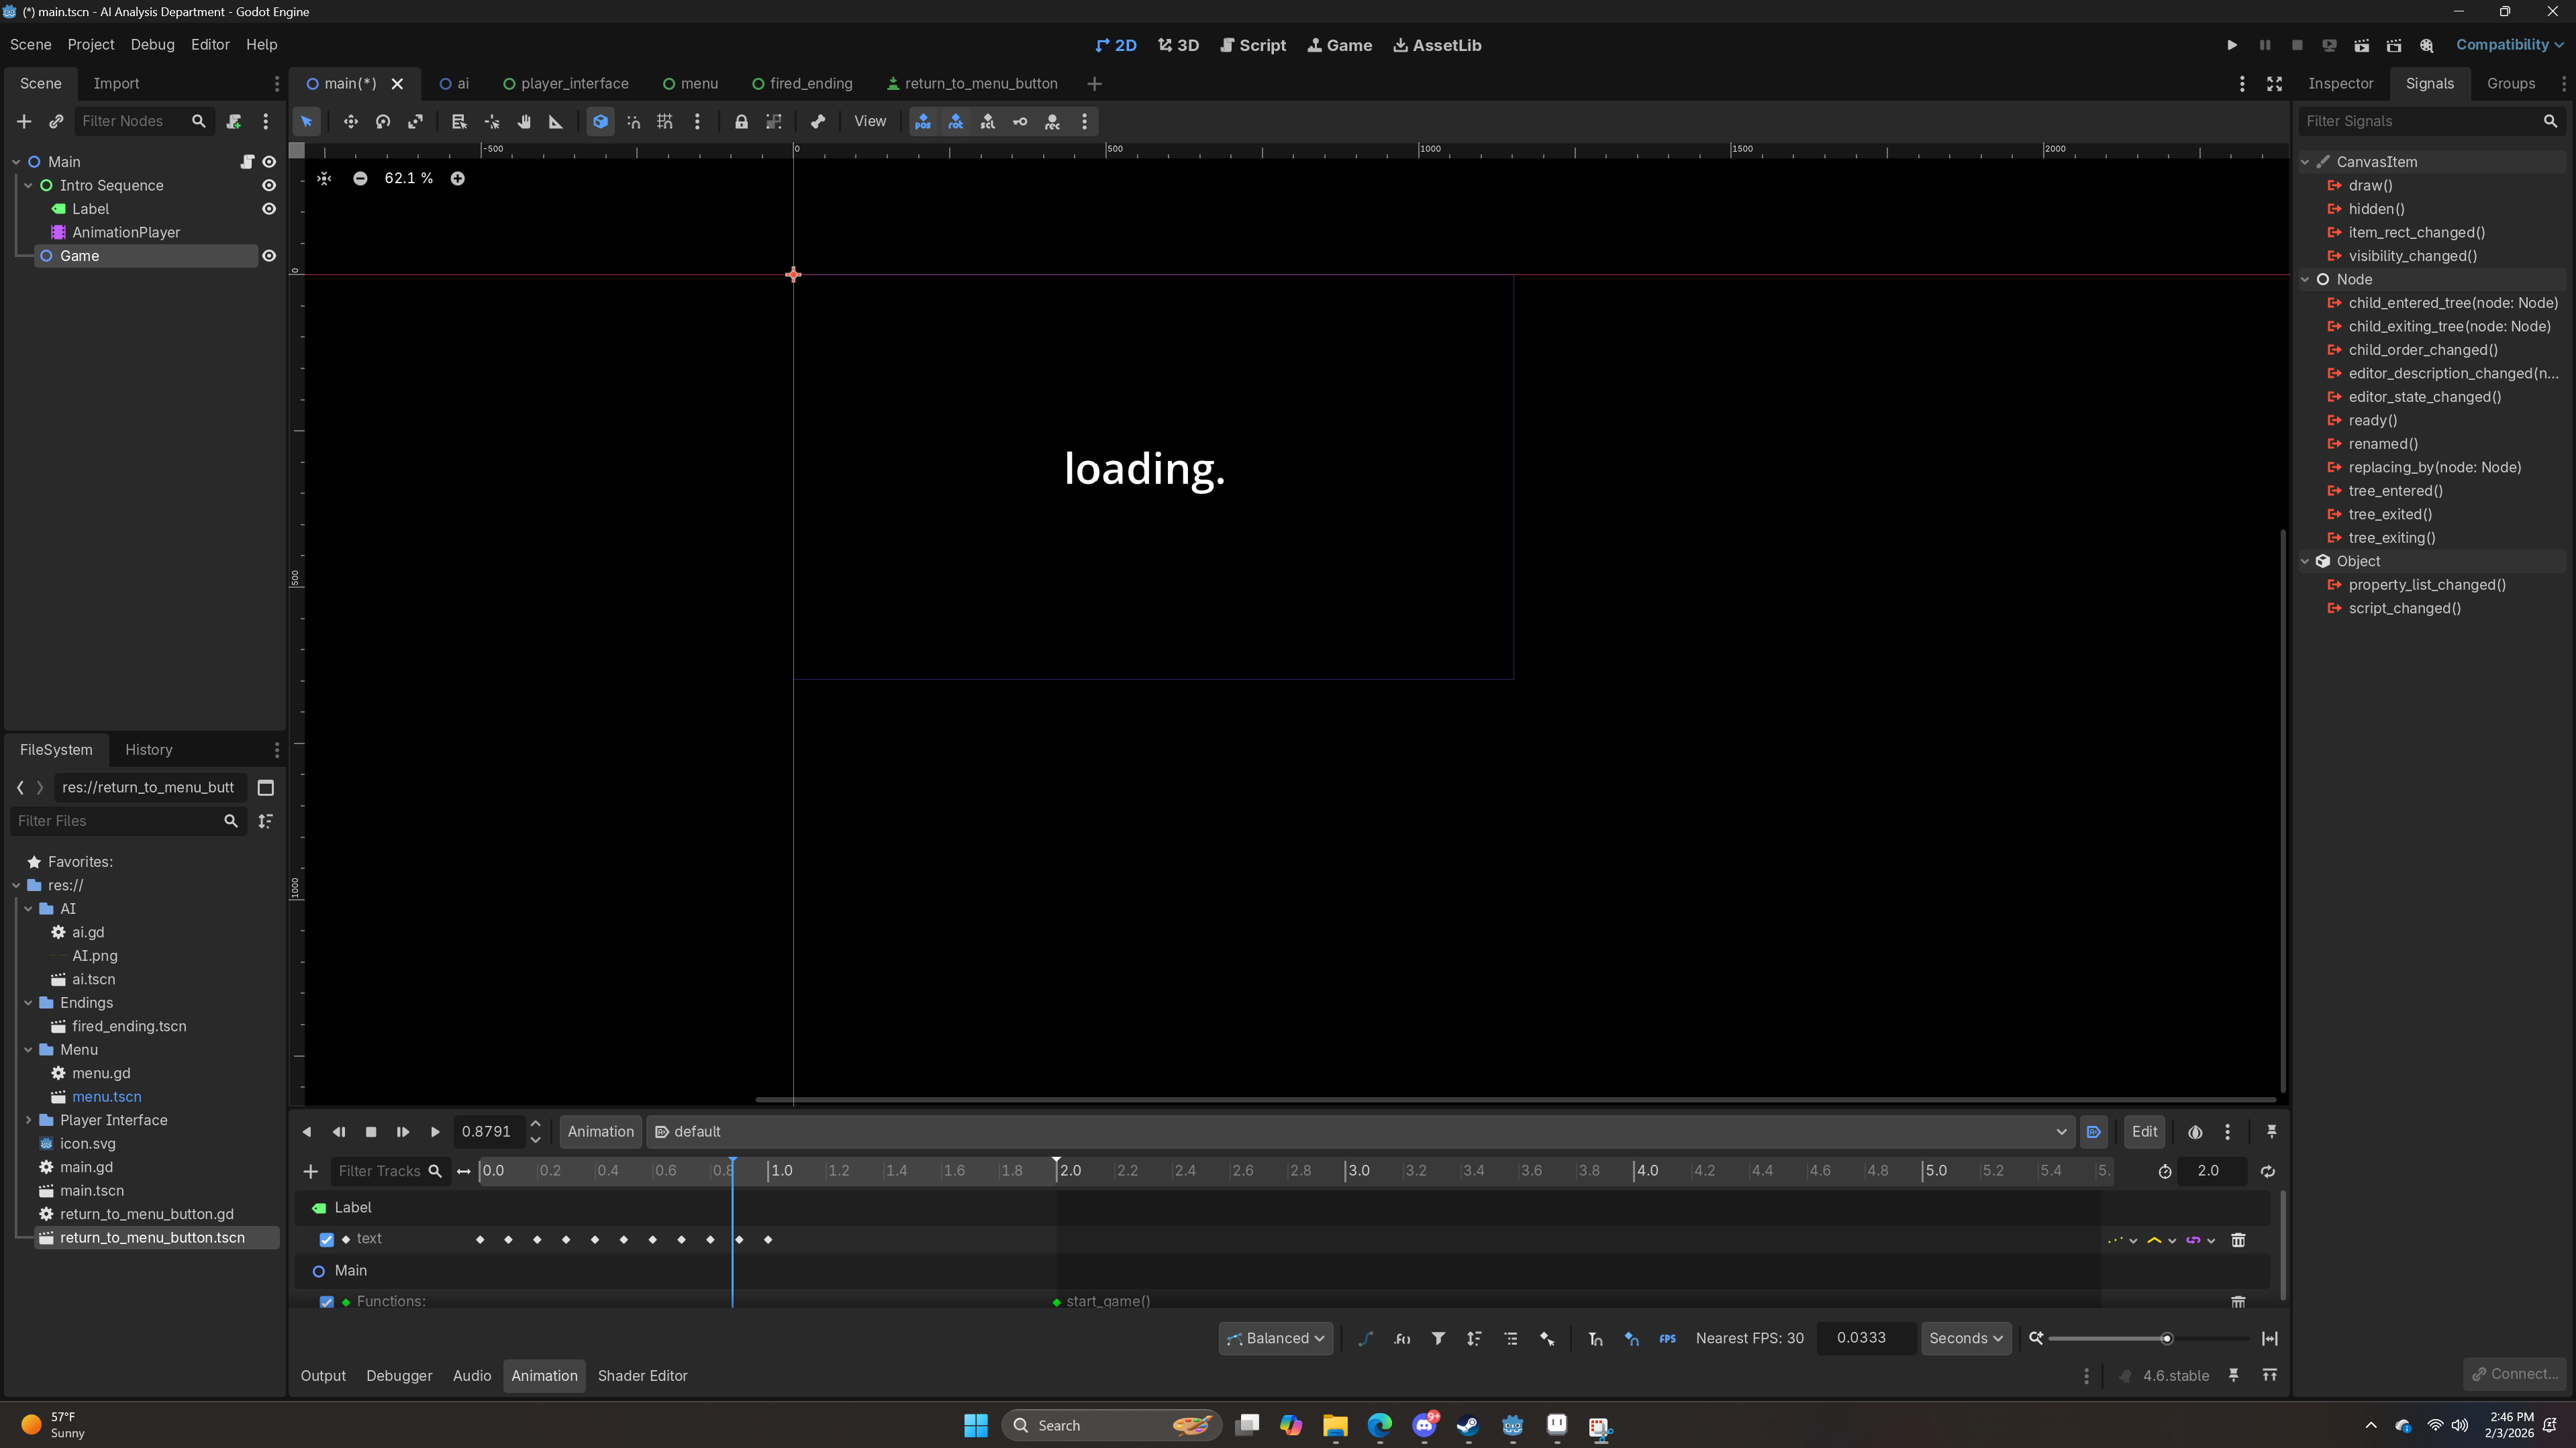This screenshot has height=1448, width=2576.
Task: Open the Debug menu
Action: coord(152,45)
